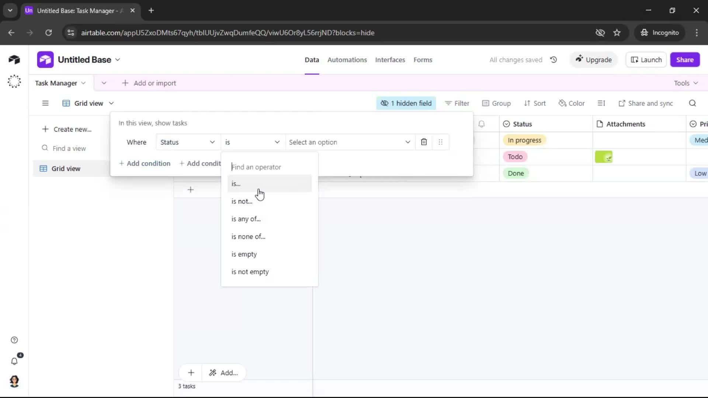The height and width of the screenshot is (398, 708).
Task: Open the 'is' operator dropdown
Action: tap(253, 142)
